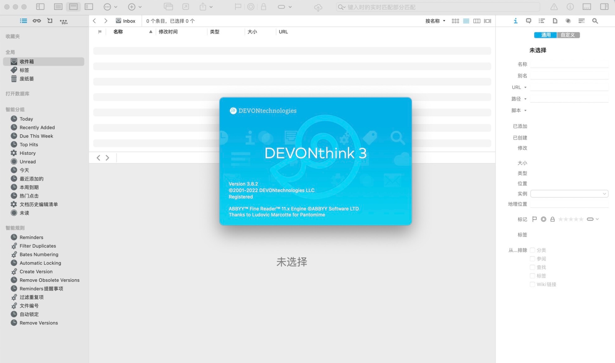
Task: Switch item list to cover flow view
Action: pyautogui.click(x=487, y=21)
